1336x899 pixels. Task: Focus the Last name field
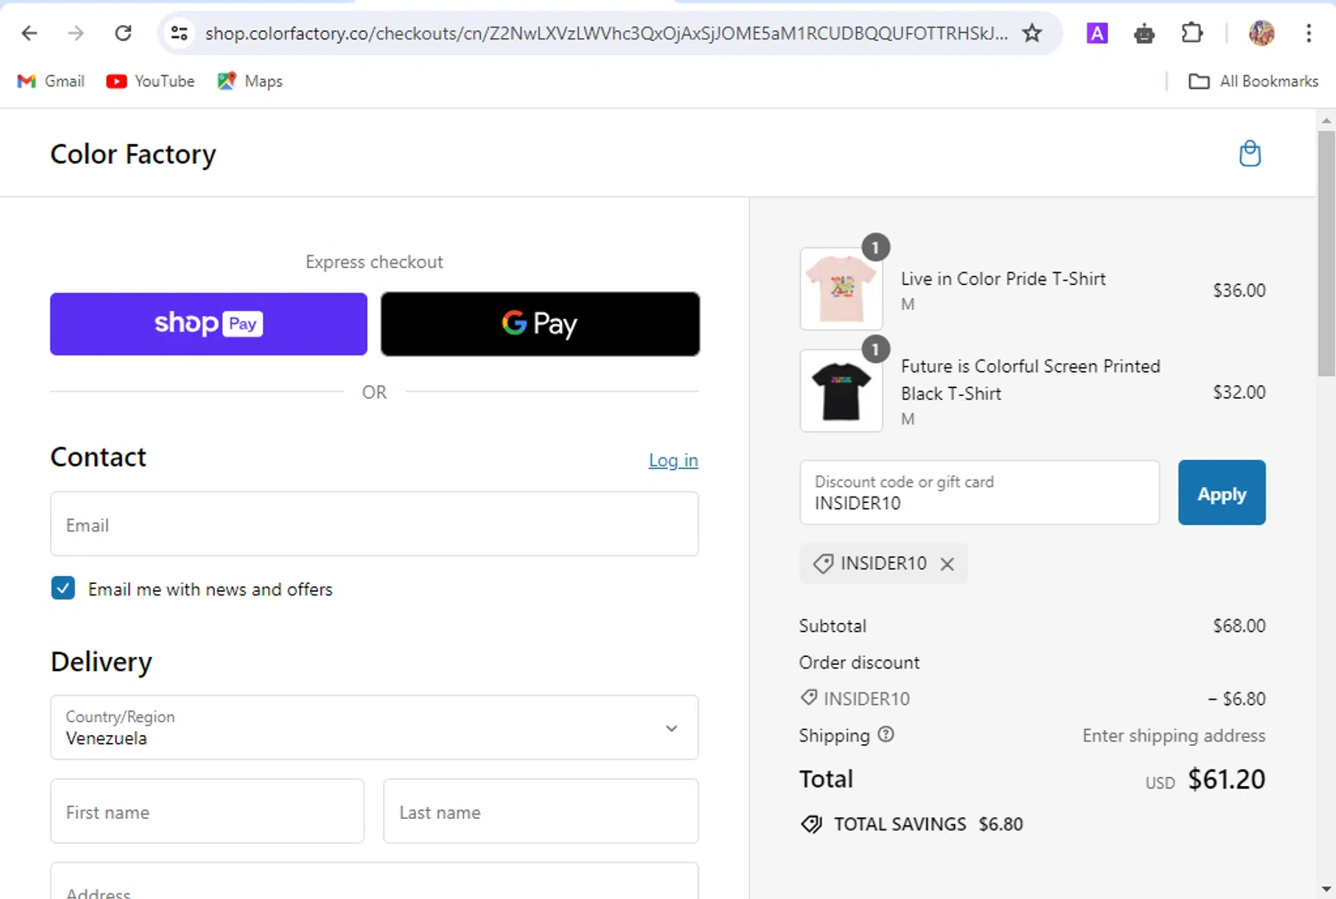click(541, 811)
